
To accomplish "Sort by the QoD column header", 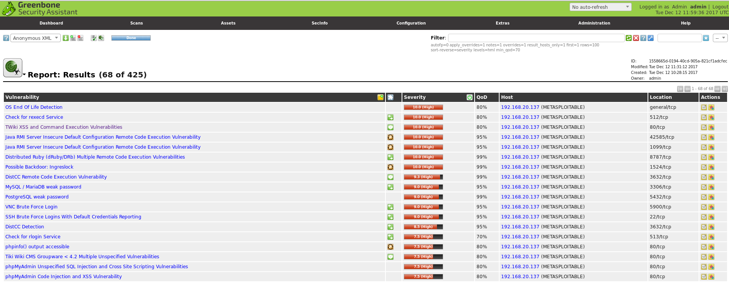I will click(x=482, y=97).
